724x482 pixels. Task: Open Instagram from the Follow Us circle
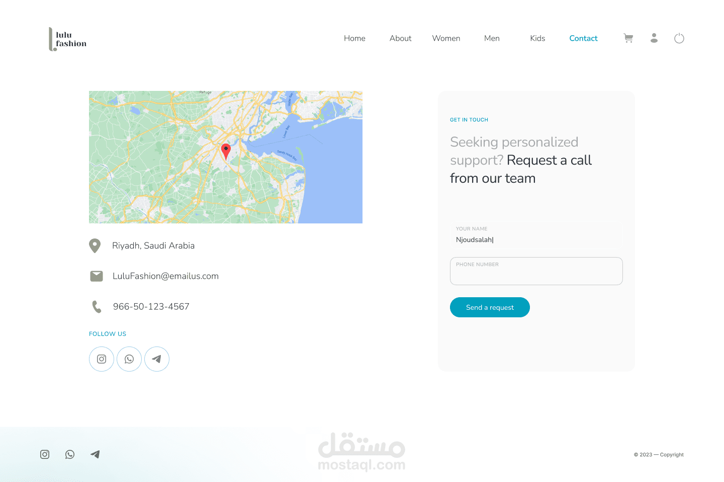[x=102, y=359]
